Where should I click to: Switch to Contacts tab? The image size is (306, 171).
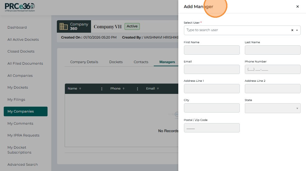coord(141,62)
